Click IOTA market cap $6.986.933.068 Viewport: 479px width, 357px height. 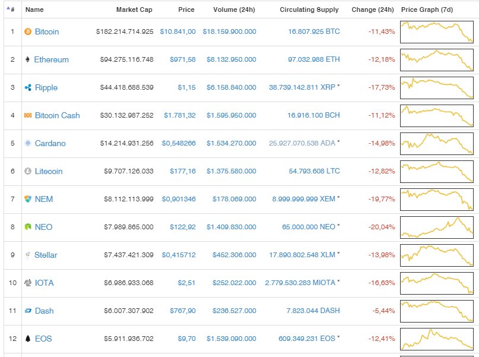tap(129, 283)
